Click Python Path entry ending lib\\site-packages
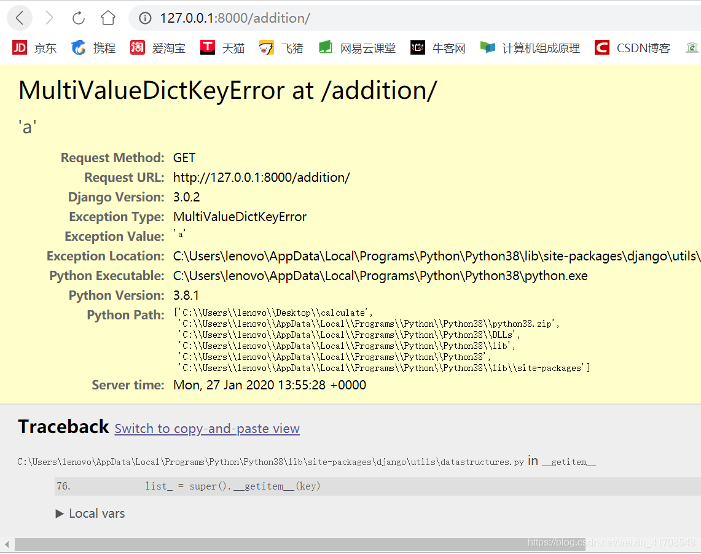The width and height of the screenshot is (701, 554). point(383,368)
